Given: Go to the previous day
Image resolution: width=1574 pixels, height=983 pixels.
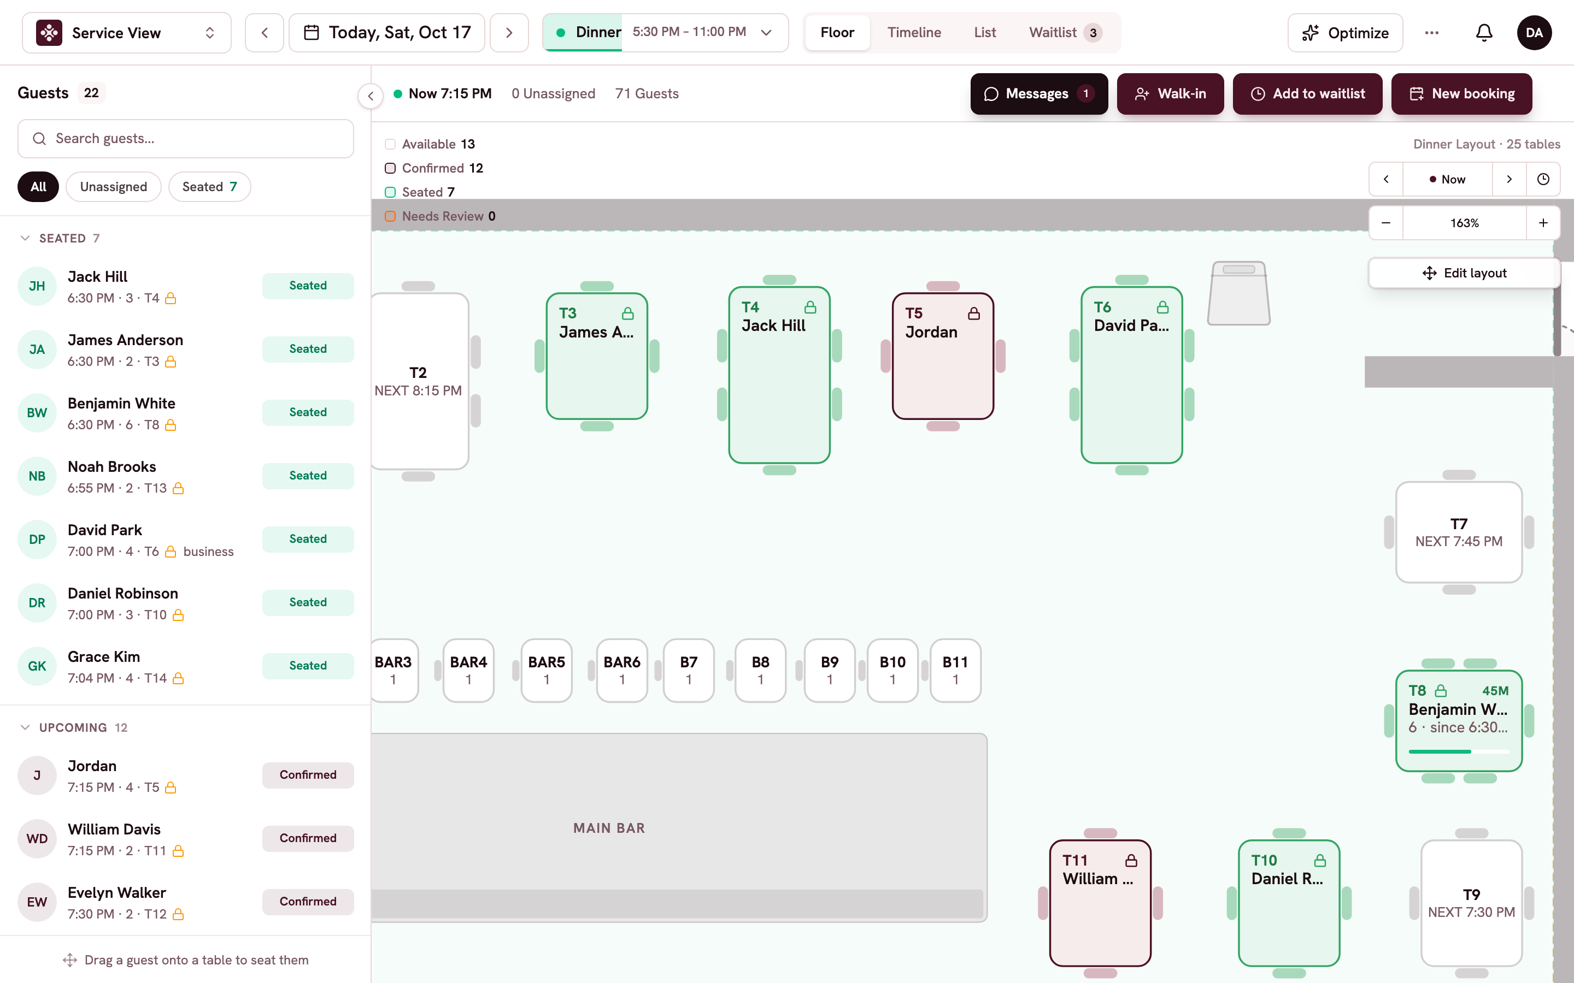Looking at the screenshot, I should 264,33.
